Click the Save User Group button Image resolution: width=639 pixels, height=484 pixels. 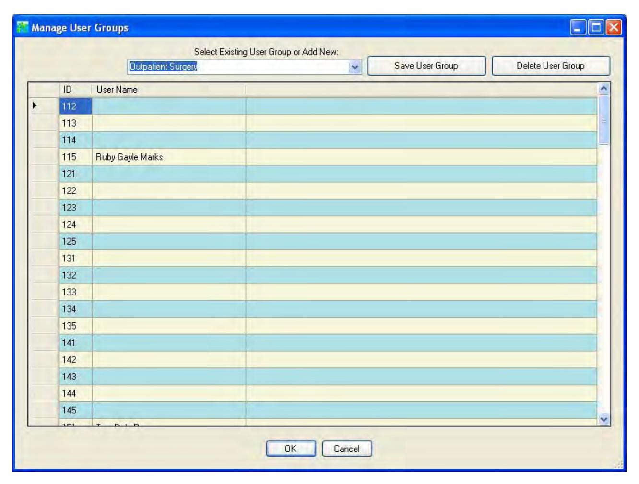click(426, 66)
